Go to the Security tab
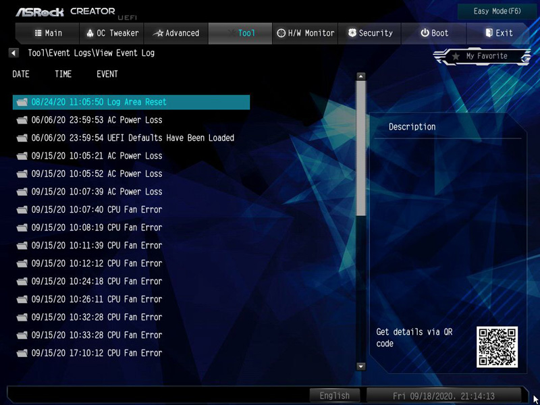The height and width of the screenshot is (405, 540). click(x=369, y=33)
